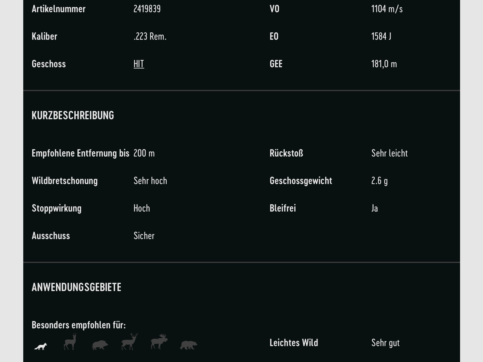Click the Wildbretschonung label
Image resolution: width=483 pixels, height=362 pixels.
click(x=65, y=181)
